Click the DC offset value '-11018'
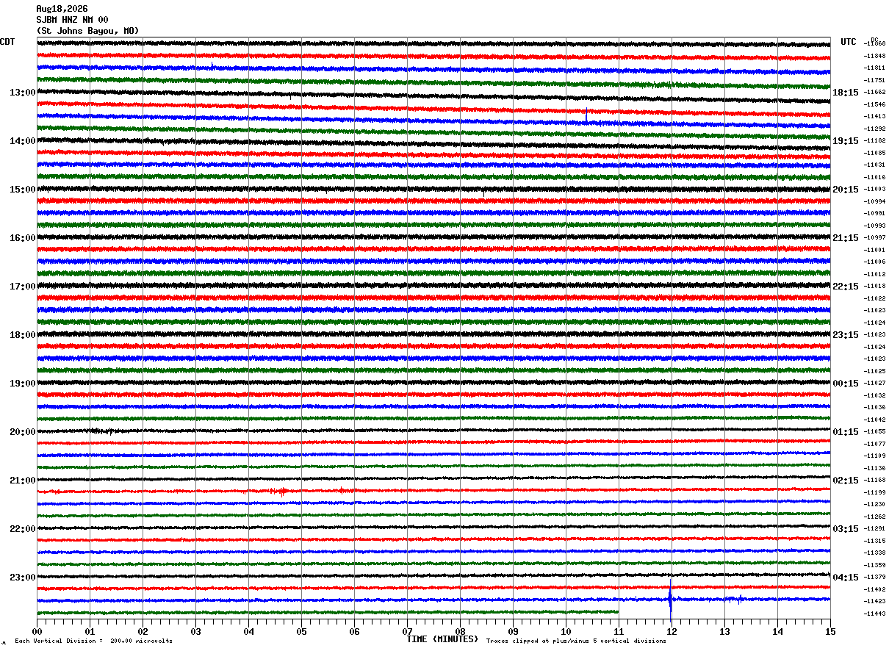Screen dimensions: 889x651 875,287
